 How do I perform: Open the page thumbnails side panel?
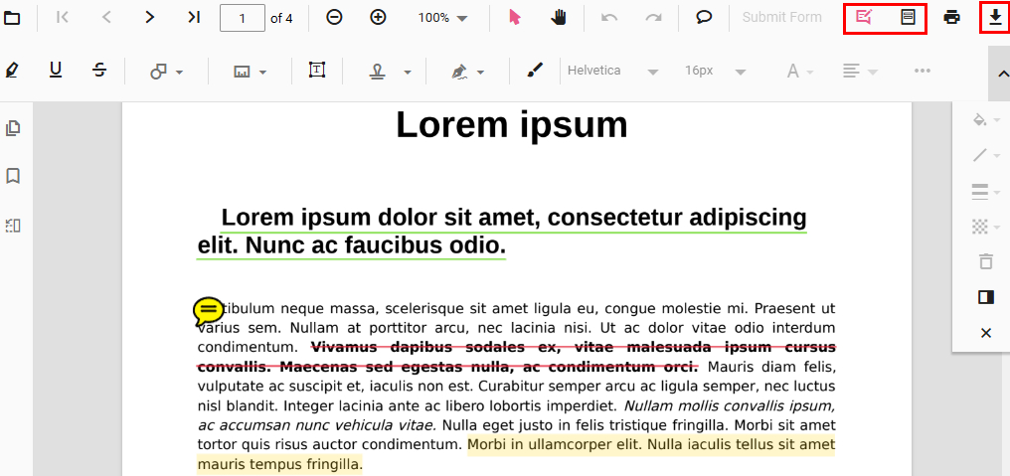tap(13, 128)
